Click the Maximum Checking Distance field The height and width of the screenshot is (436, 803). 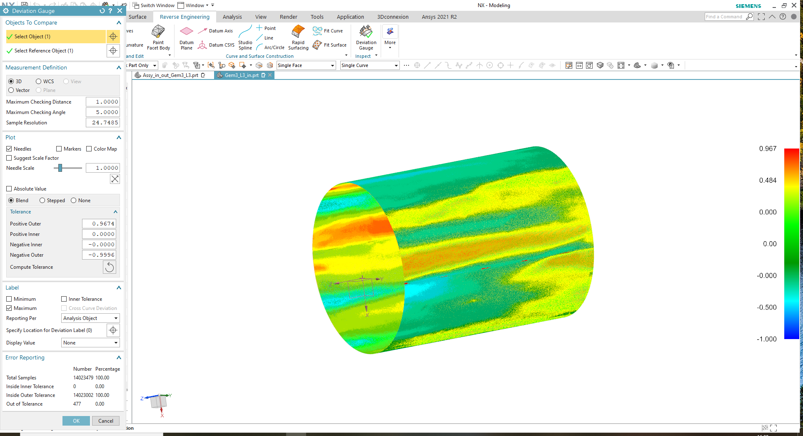(103, 102)
